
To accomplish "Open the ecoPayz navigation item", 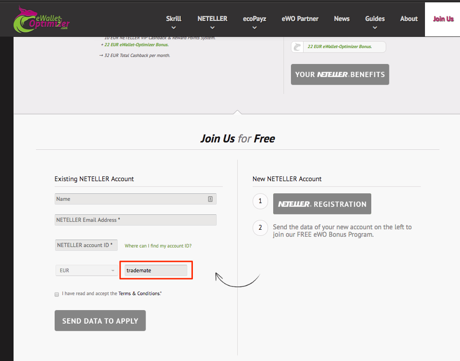I will pyautogui.click(x=255, y=19).
